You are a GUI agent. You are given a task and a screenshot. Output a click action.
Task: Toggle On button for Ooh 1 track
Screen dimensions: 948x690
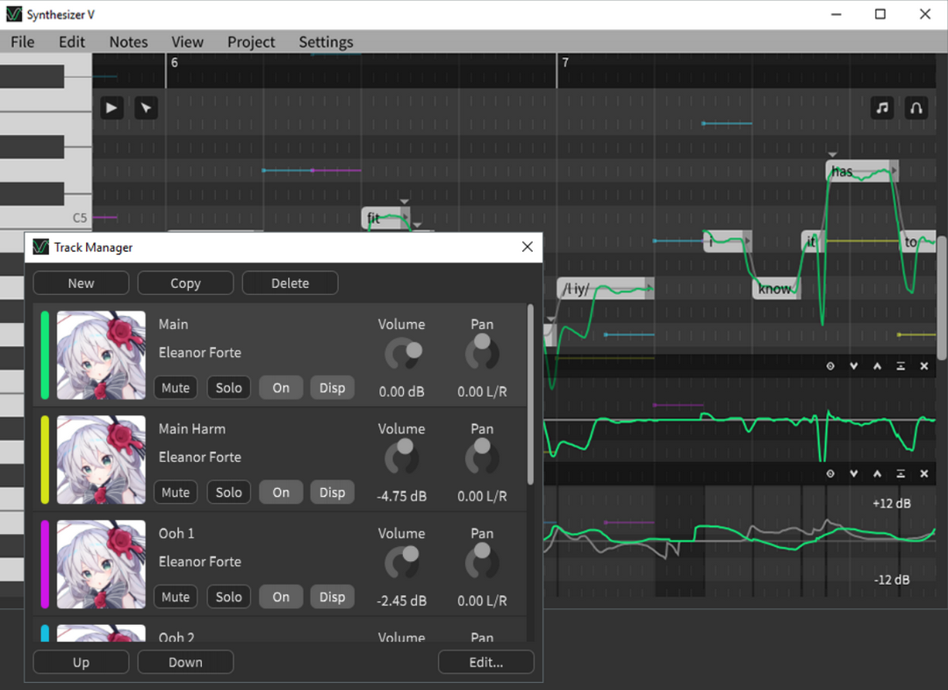281,597
